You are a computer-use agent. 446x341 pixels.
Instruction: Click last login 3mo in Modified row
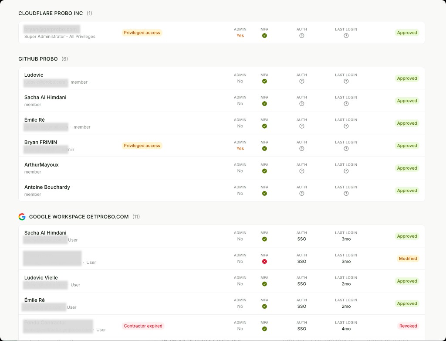(346, 262)
